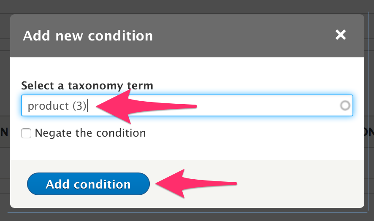Click the "product (3)" text in the field
Image resolution: width=374 pixels, height=221 pixels.
(x=57, y=106)
